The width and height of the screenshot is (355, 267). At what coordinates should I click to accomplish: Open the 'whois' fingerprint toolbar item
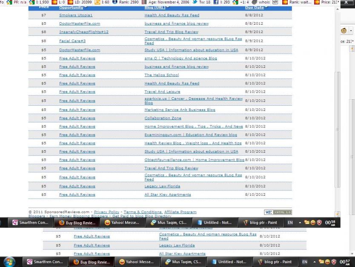coord(261,2)
